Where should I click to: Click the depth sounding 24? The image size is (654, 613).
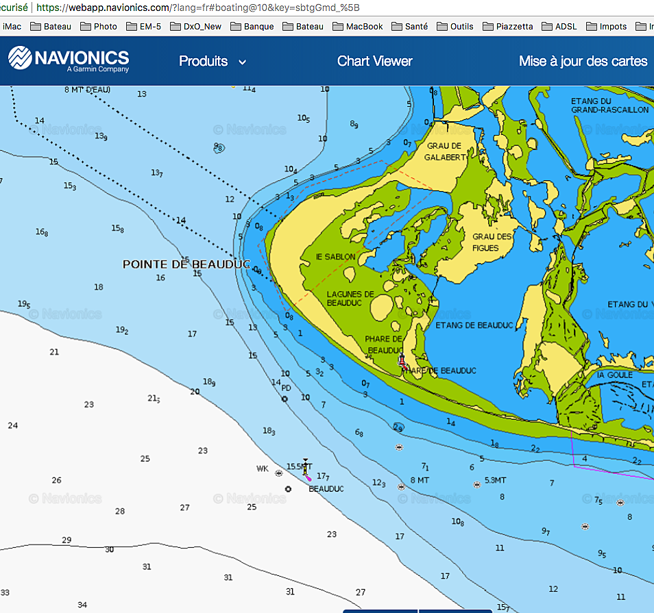12,425
